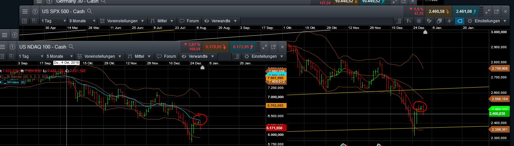Toggle the highlighted price label icon in SPX toolbar
The image size is (514, 146).
pos(460,21)
